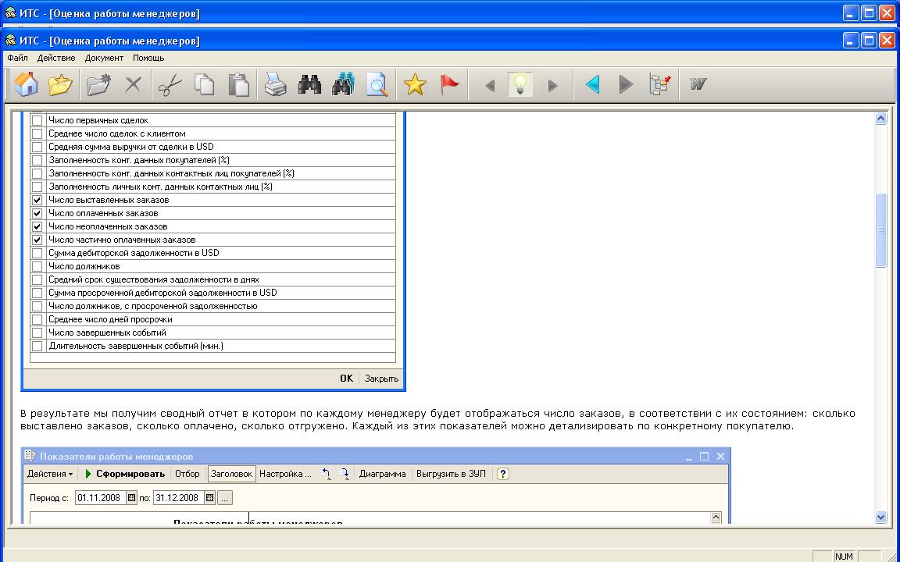The height and width of the screenshot is (562, 900).
Task: Open the "Действия" dropdown menu
Action: (50, 474)
